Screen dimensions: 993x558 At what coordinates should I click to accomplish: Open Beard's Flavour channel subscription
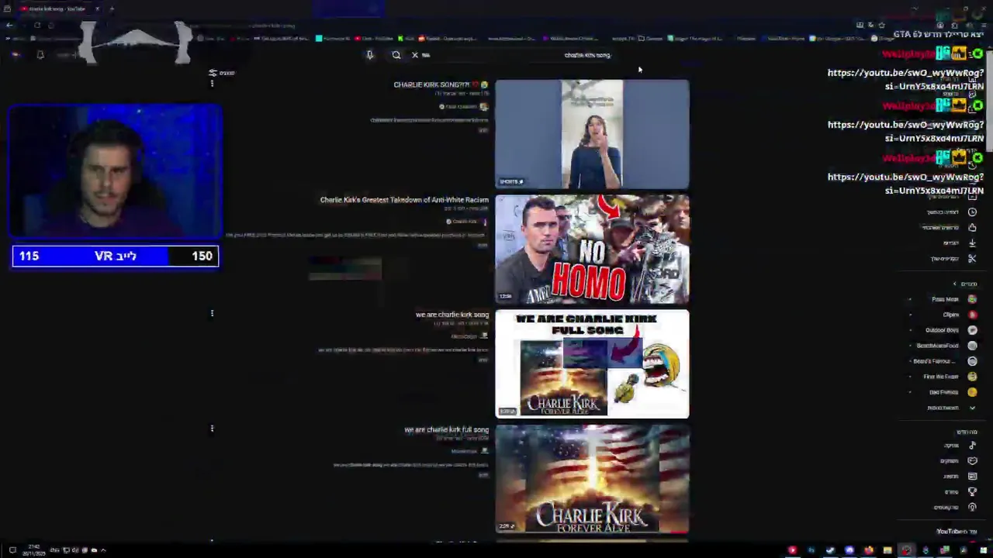pos(945,361)
